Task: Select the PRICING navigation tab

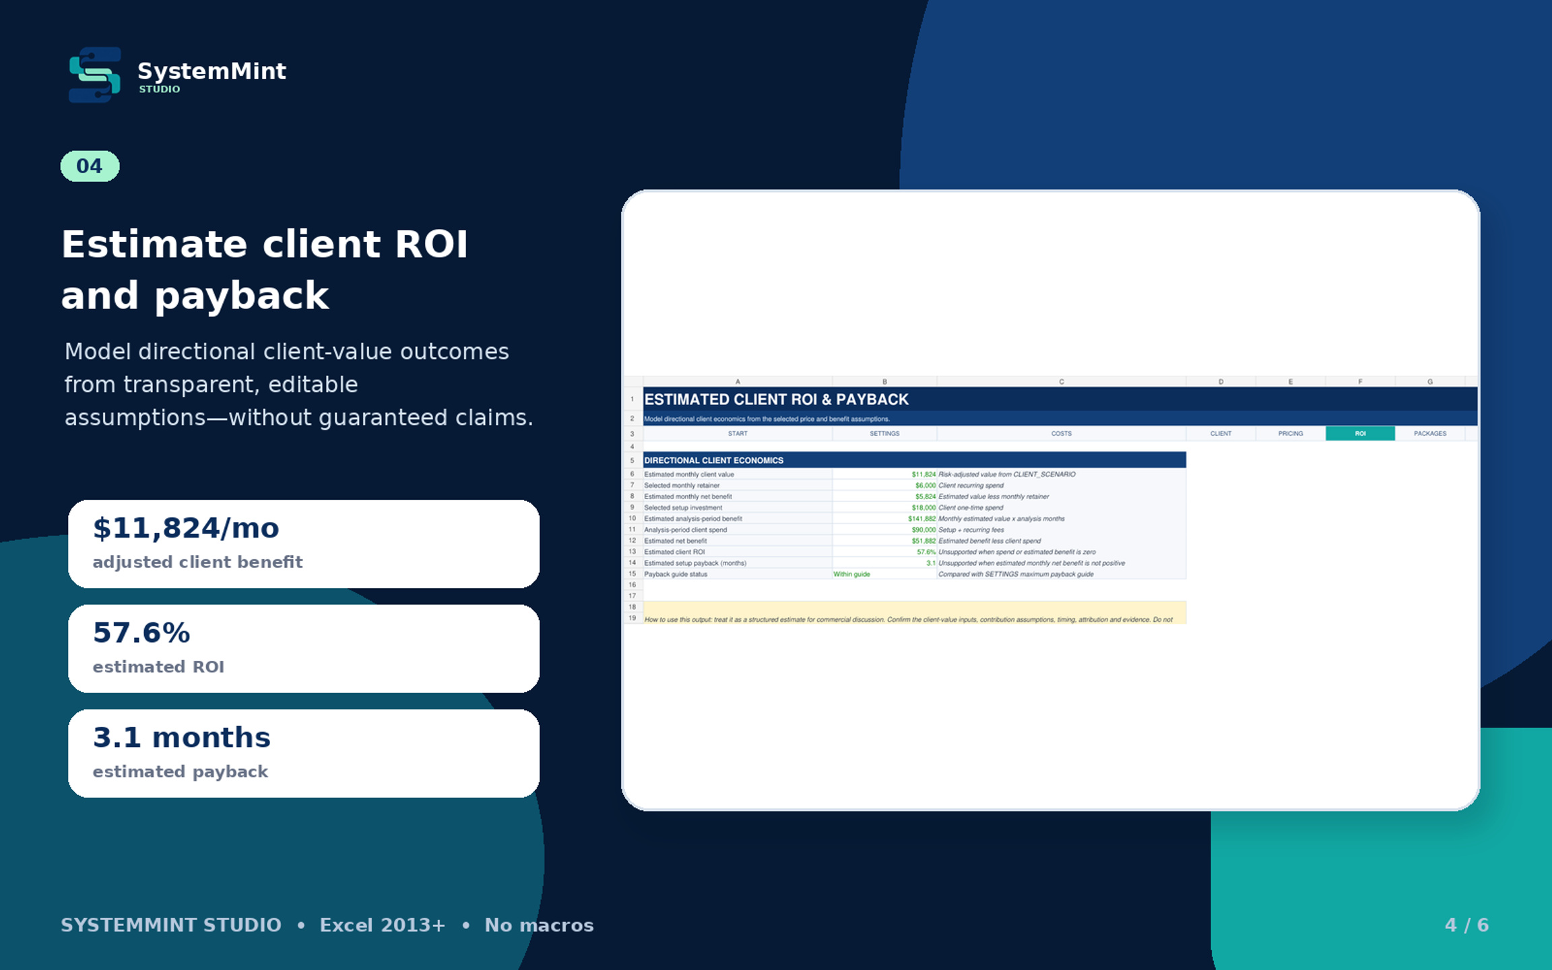Action: (x=1291, y=434)
